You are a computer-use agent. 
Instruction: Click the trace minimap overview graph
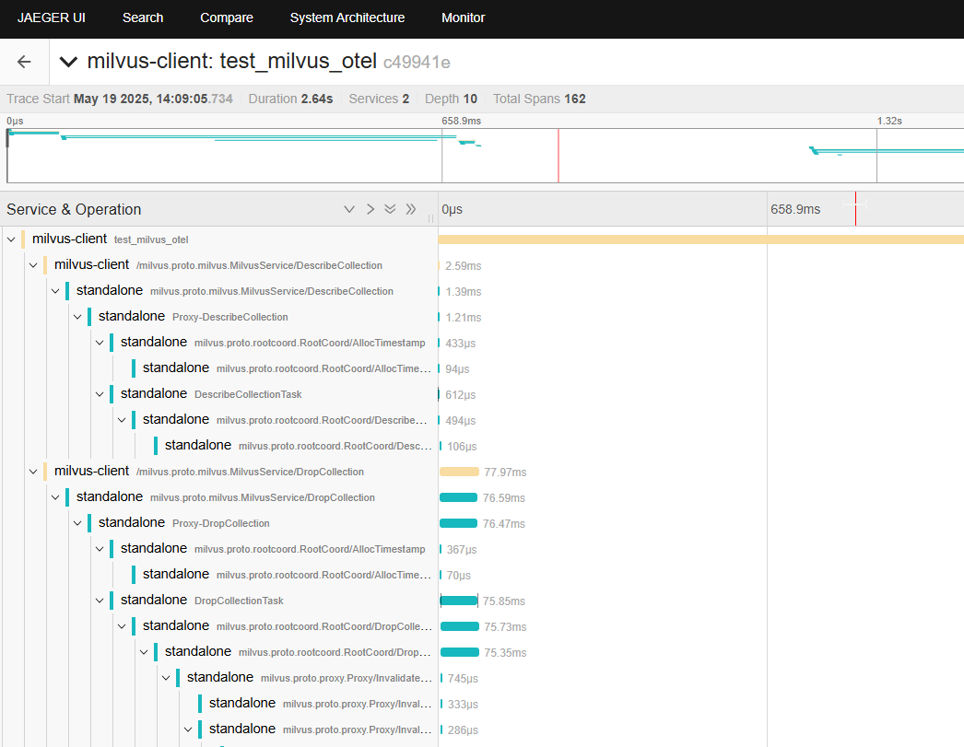pos(485,156)
